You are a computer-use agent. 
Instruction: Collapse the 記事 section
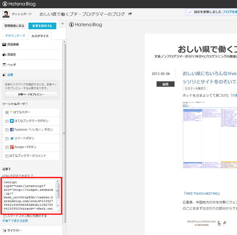click(31, 75)
